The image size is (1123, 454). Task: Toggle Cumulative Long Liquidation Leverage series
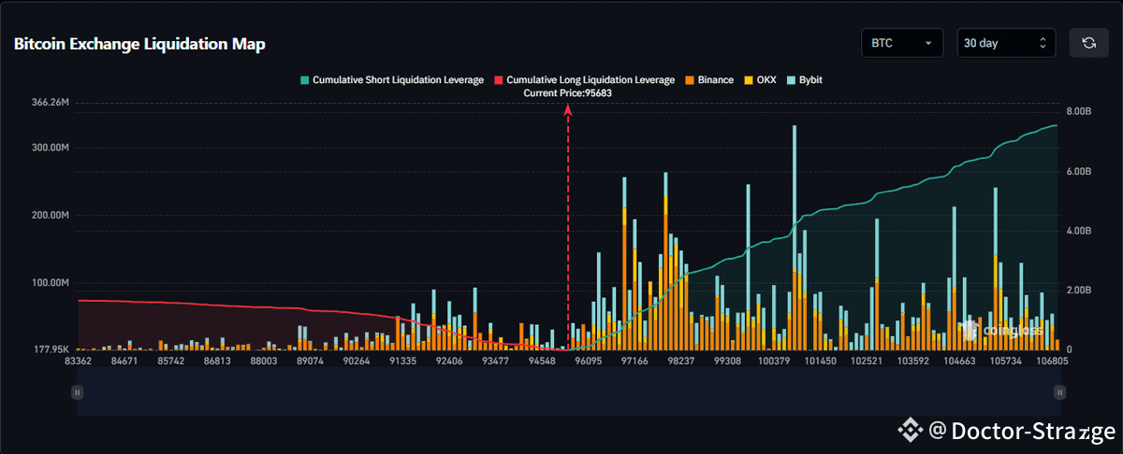[x=583, y=80]
